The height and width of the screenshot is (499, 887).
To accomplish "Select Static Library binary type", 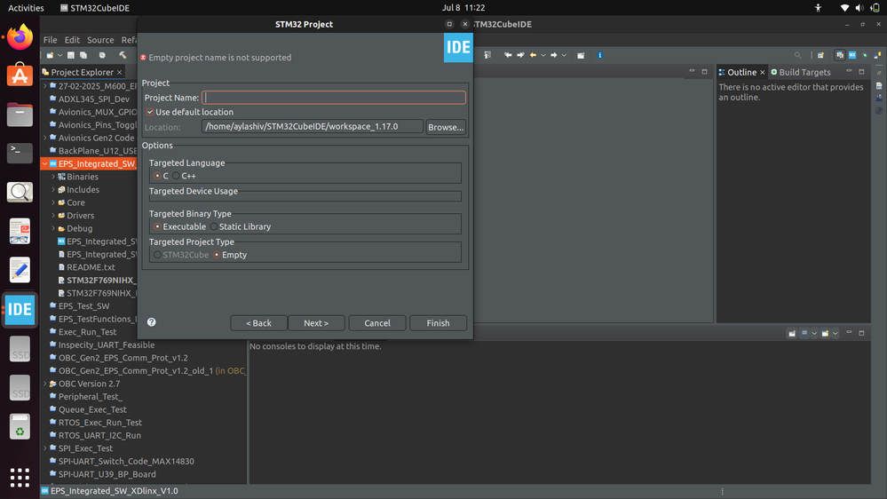I will point(214,226).
